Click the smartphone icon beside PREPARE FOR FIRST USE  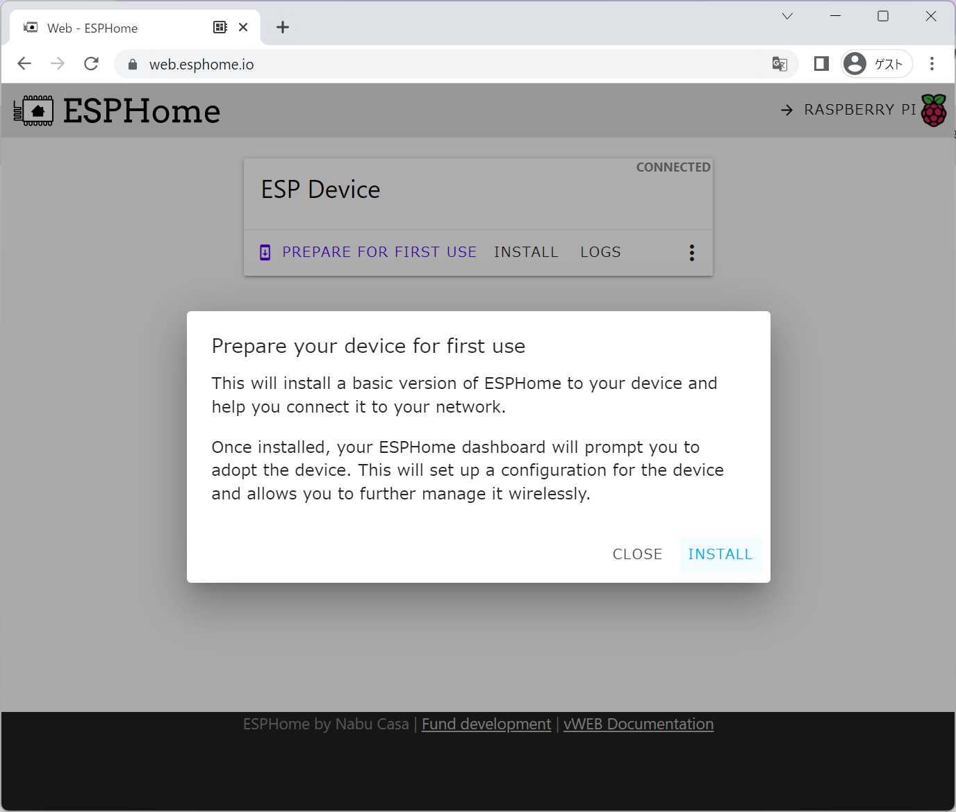click(x=265, y=252)
